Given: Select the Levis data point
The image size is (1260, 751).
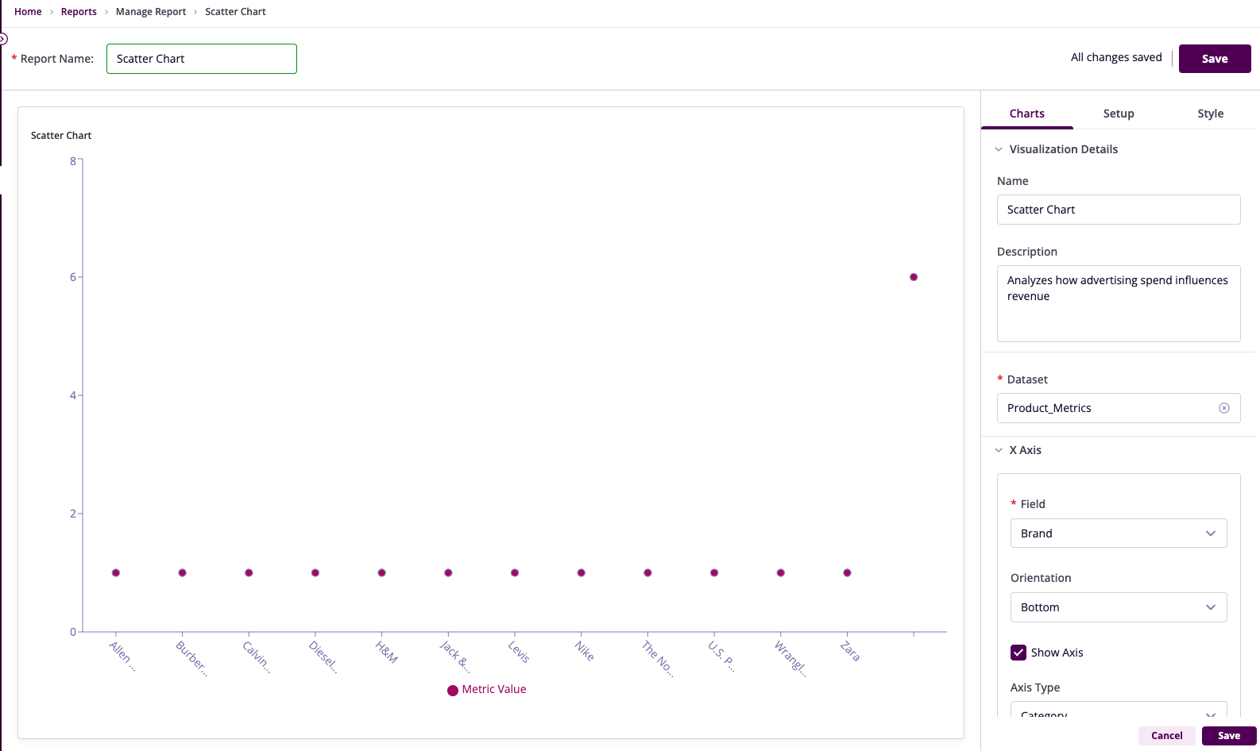Looking at the screenshot, I should [515, 572].
